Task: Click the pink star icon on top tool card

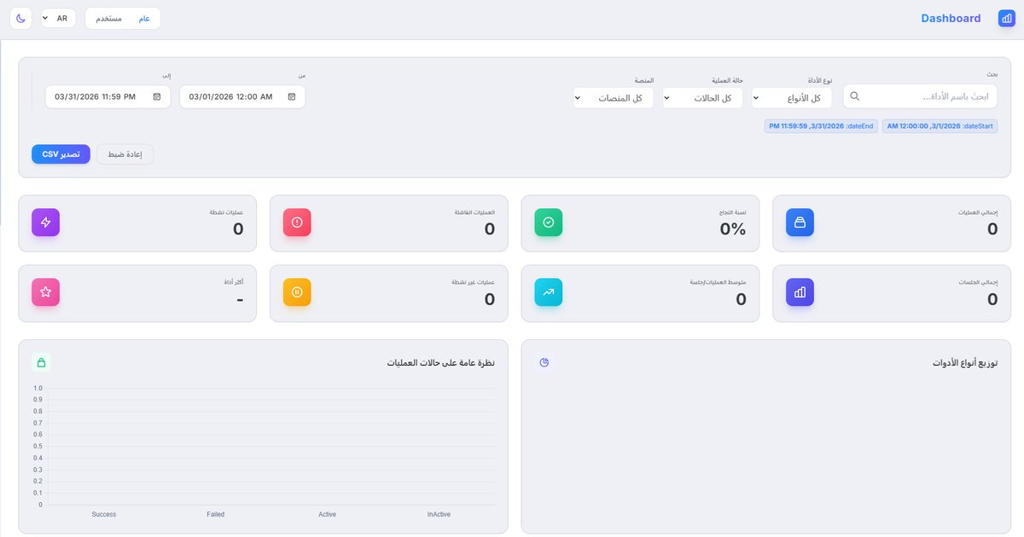Action: (45, 292)
